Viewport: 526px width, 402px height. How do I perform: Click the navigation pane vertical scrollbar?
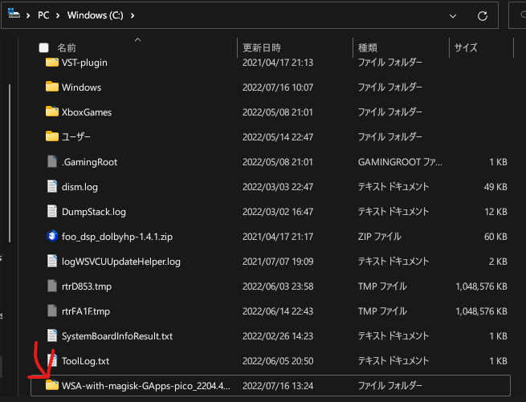10,163
